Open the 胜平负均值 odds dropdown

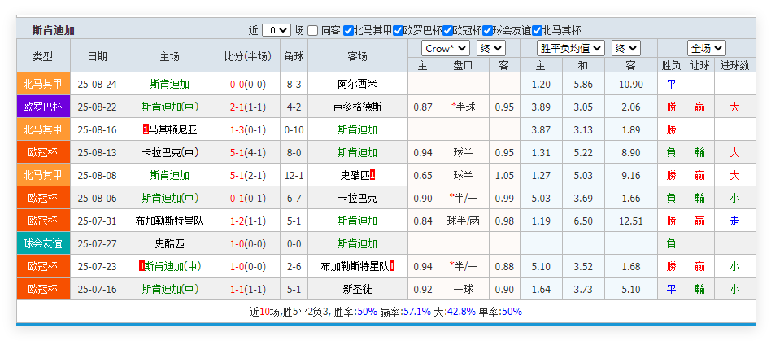571,48
